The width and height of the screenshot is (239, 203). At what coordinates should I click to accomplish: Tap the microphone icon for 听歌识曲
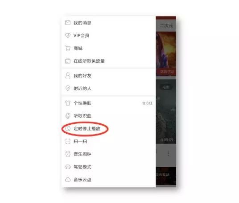[68, 116]
